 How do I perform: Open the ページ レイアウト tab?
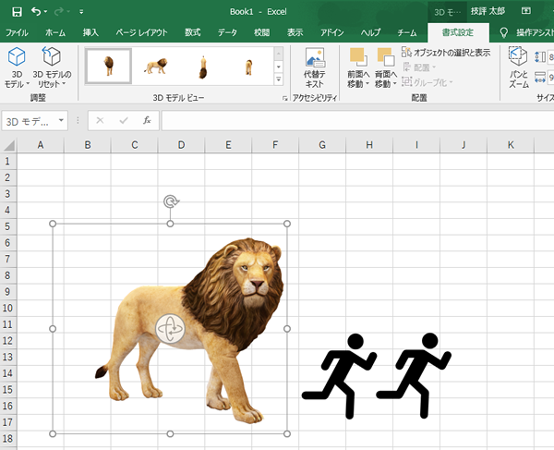(139, 32)
